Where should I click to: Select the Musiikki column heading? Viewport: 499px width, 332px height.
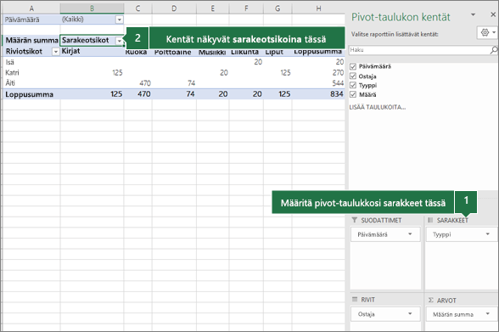click(x=212, y=52)
